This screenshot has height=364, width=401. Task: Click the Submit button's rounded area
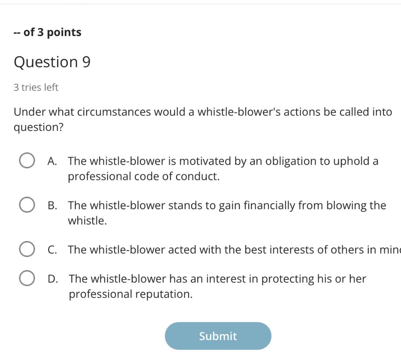(218, 336)
